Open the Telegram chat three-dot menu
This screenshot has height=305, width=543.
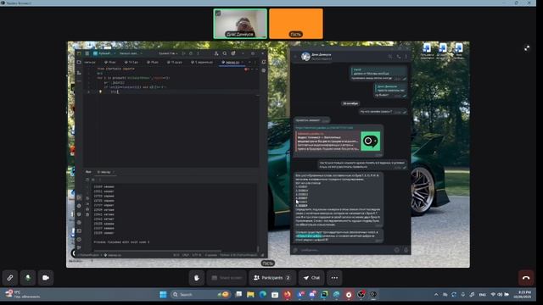(406, 57)
